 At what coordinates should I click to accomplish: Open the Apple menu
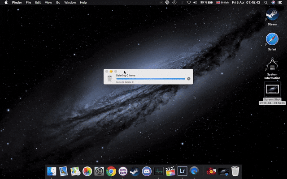(x=6, y=3)
